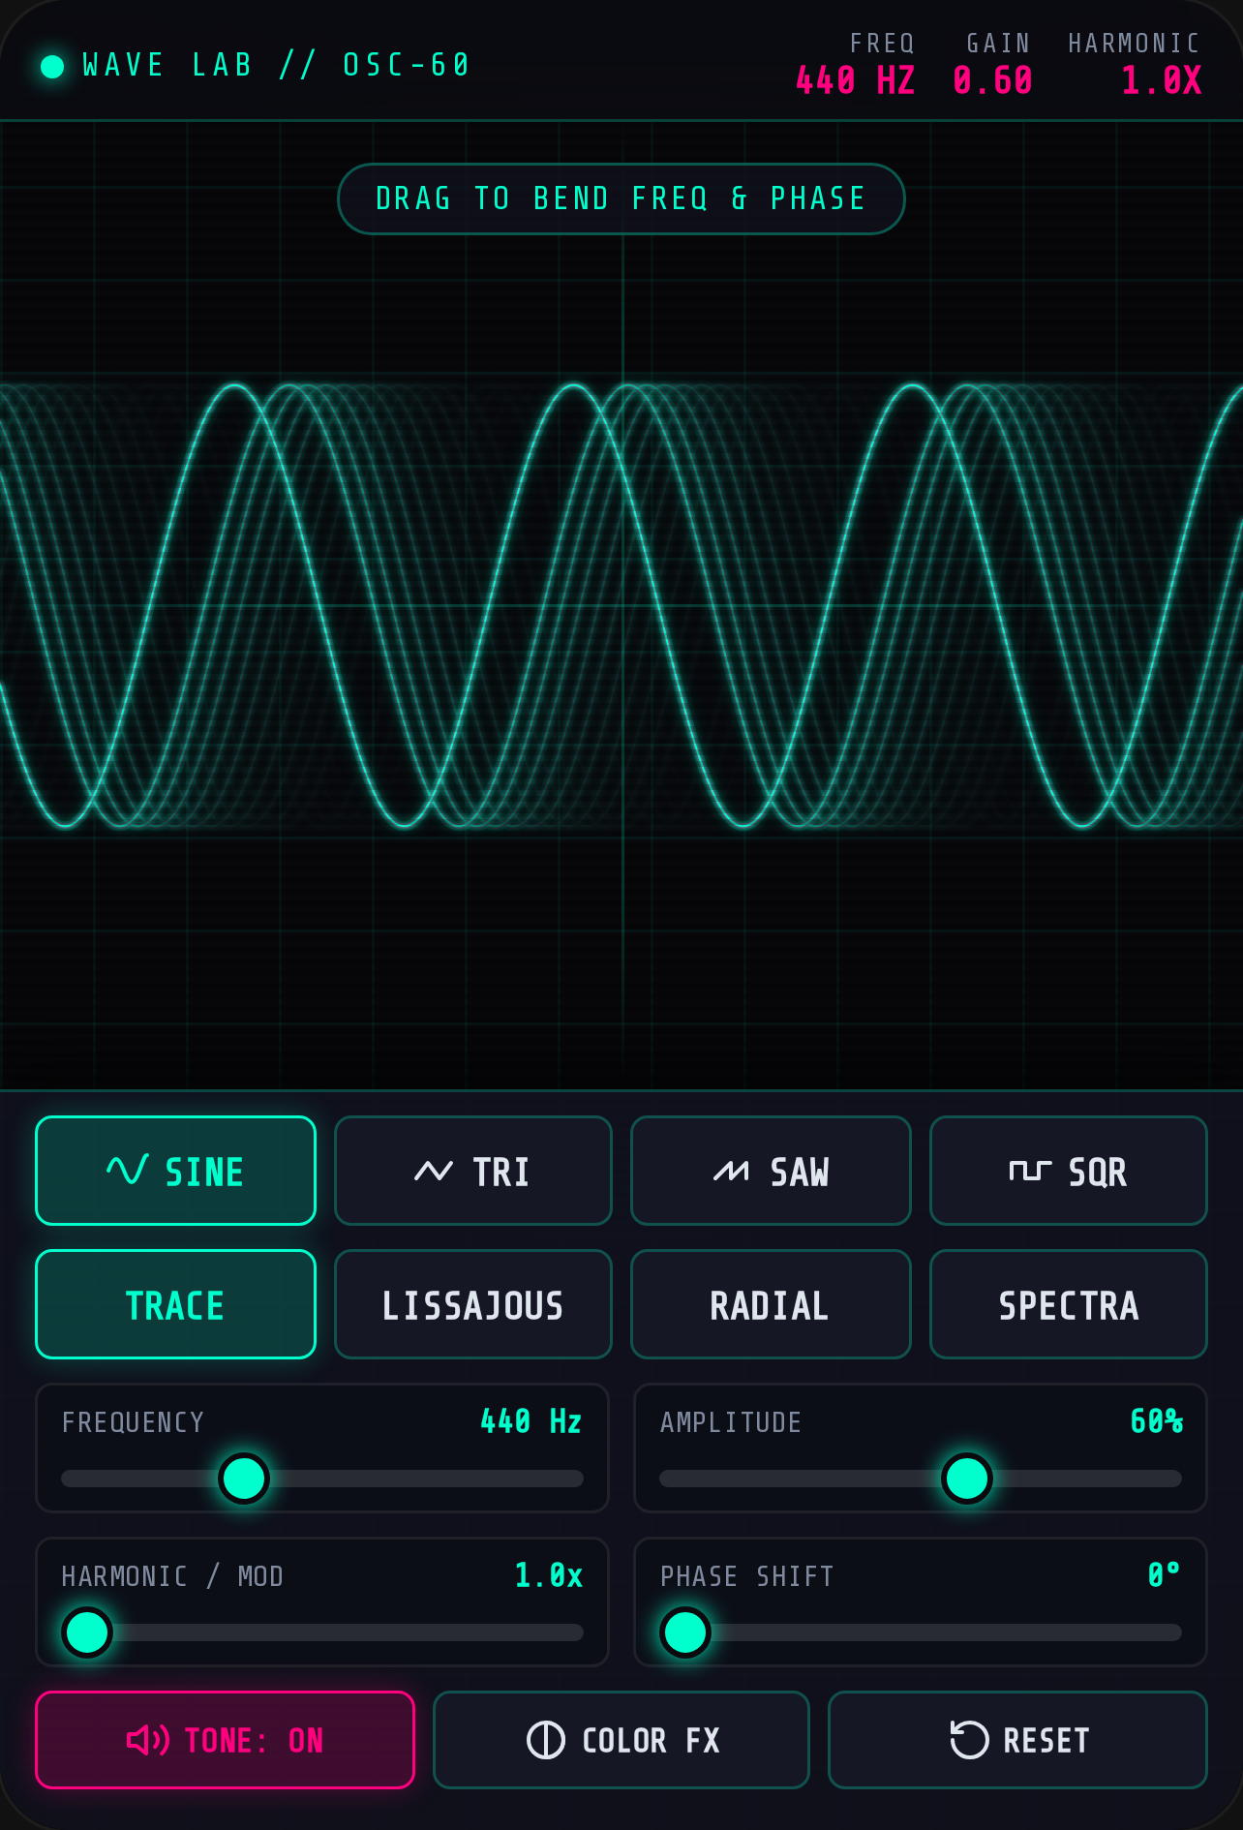Click the DRAG TO BEND FREQ & PHASE hint
This screenshot has height=1830, width=1243.
tap(621, 198)
